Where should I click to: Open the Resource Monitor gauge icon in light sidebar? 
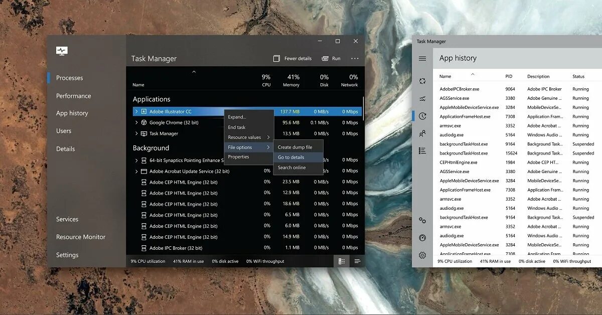(x=422, y=238)
